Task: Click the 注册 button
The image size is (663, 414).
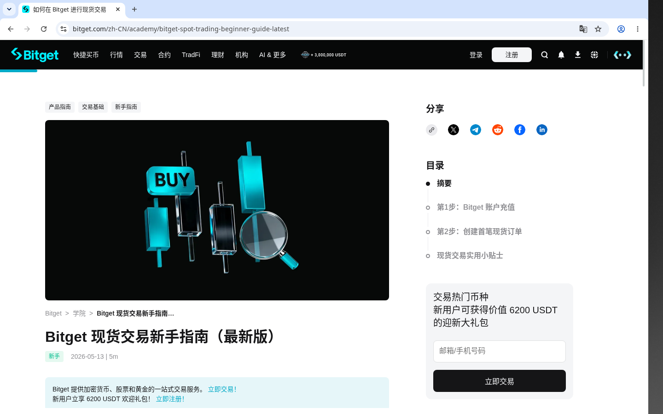Action: pyautogui.click(x=512, y=55)
